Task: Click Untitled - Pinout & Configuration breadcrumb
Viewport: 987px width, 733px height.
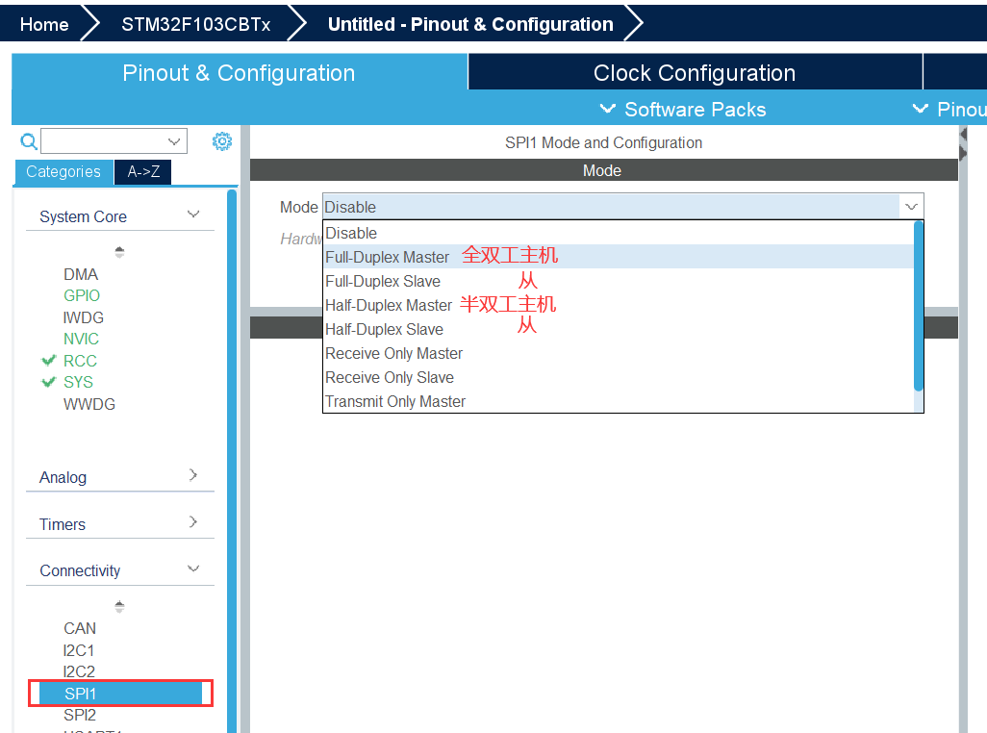Action: click(470, 24)
